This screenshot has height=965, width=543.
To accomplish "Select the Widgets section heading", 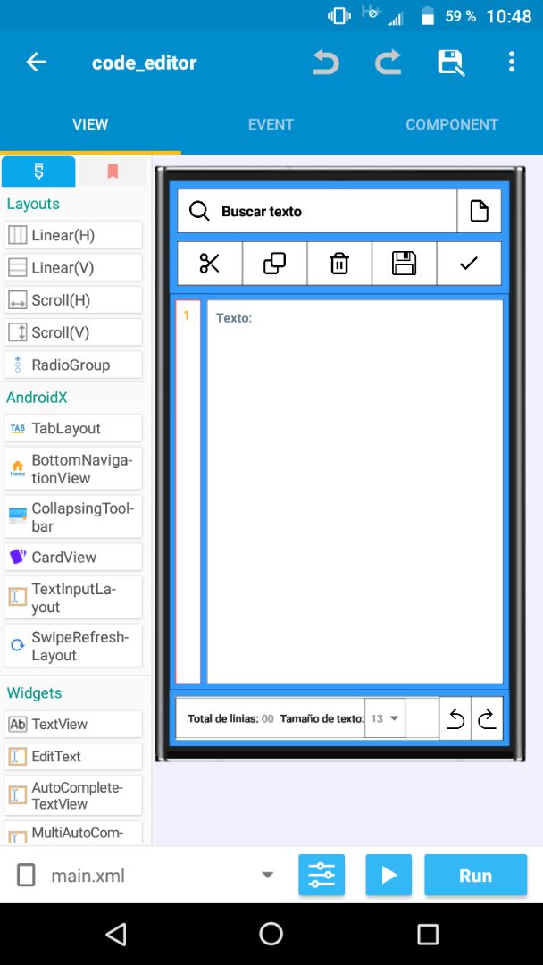I will pyautogui.click(x=35, y=693).
